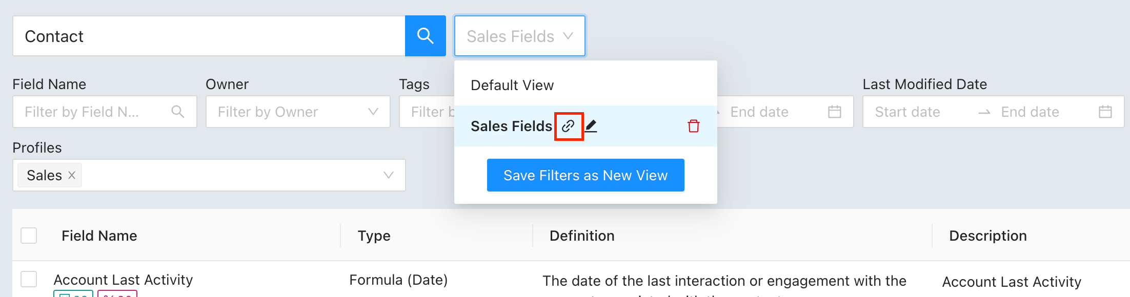Viewport: 1130px width, 297px height.
Task: Click the magnifier inside the Field Name filter
Action: tap(177, 112)
